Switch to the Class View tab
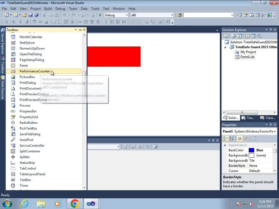The image size is (279, 209). 268,118
